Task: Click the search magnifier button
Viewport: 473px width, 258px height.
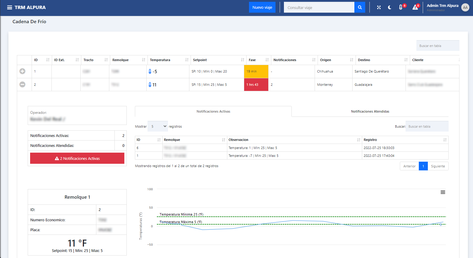Action: 359,8
